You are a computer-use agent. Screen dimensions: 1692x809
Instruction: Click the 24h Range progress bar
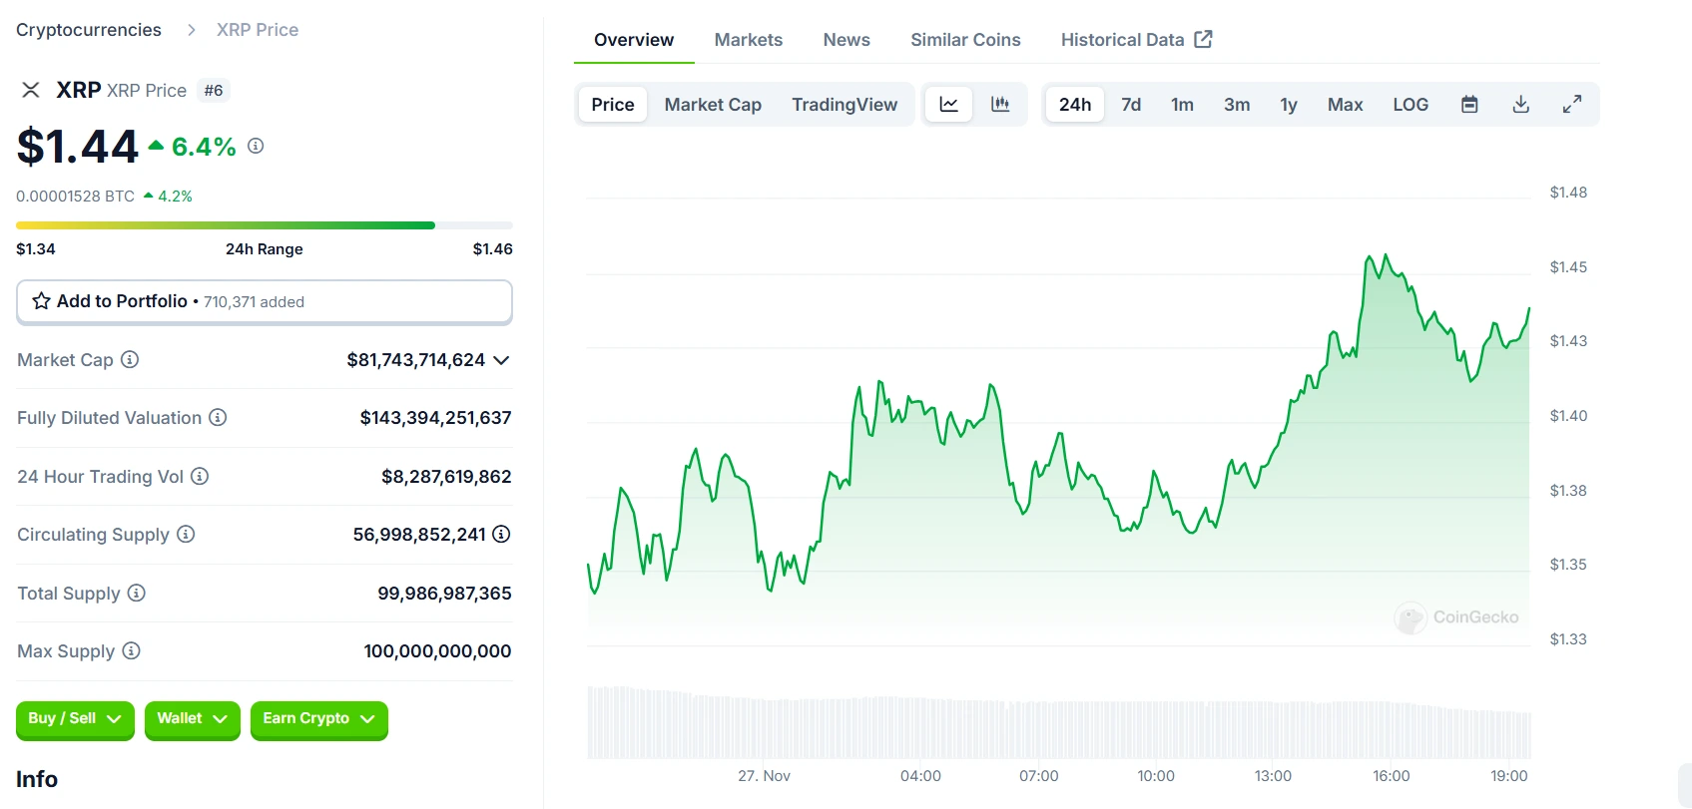pos(265,225)
